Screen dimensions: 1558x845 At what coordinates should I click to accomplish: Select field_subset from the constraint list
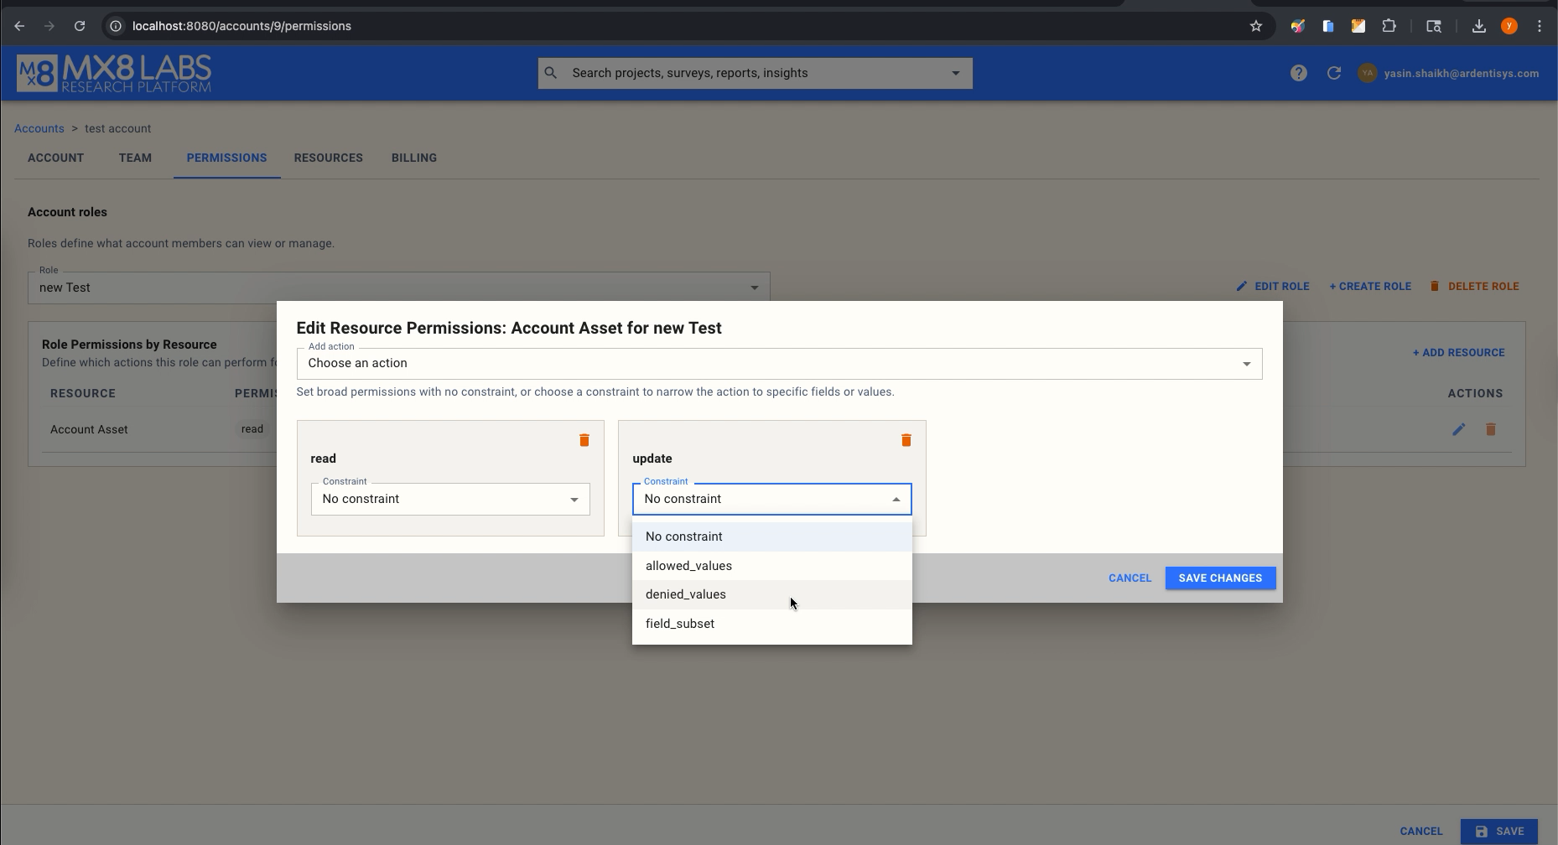coord(679,623)
